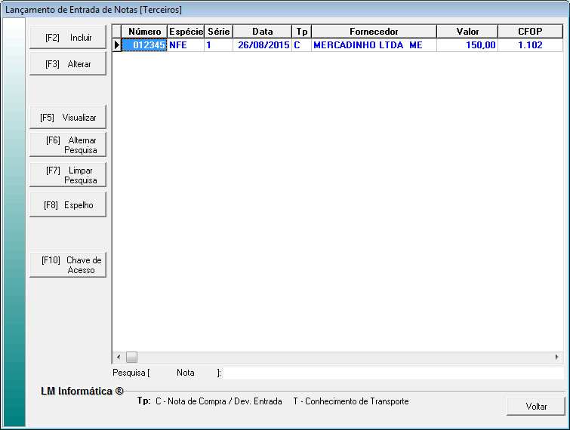The width and height of the screenshot is (570, 430).
Task: Open [F5] Visualizar for the selected note
Action: 68,118
